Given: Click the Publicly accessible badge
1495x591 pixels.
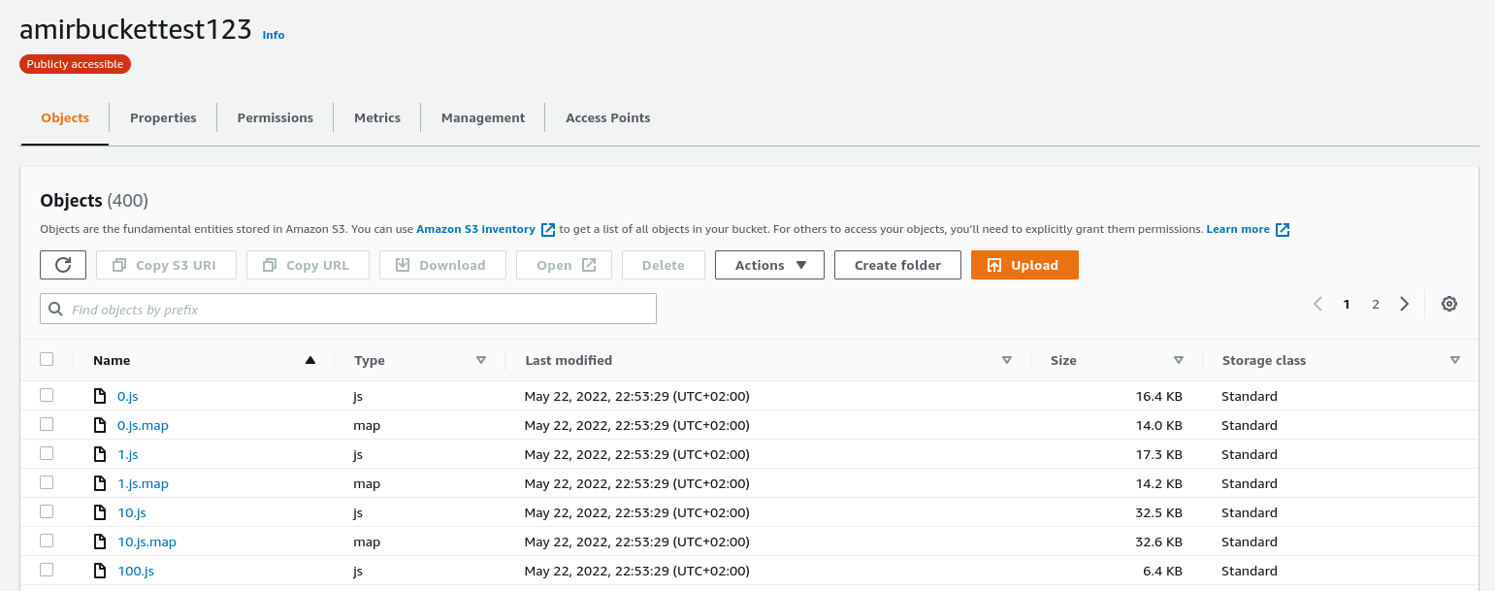Looking at the screenshot, I should coord(75,64).
